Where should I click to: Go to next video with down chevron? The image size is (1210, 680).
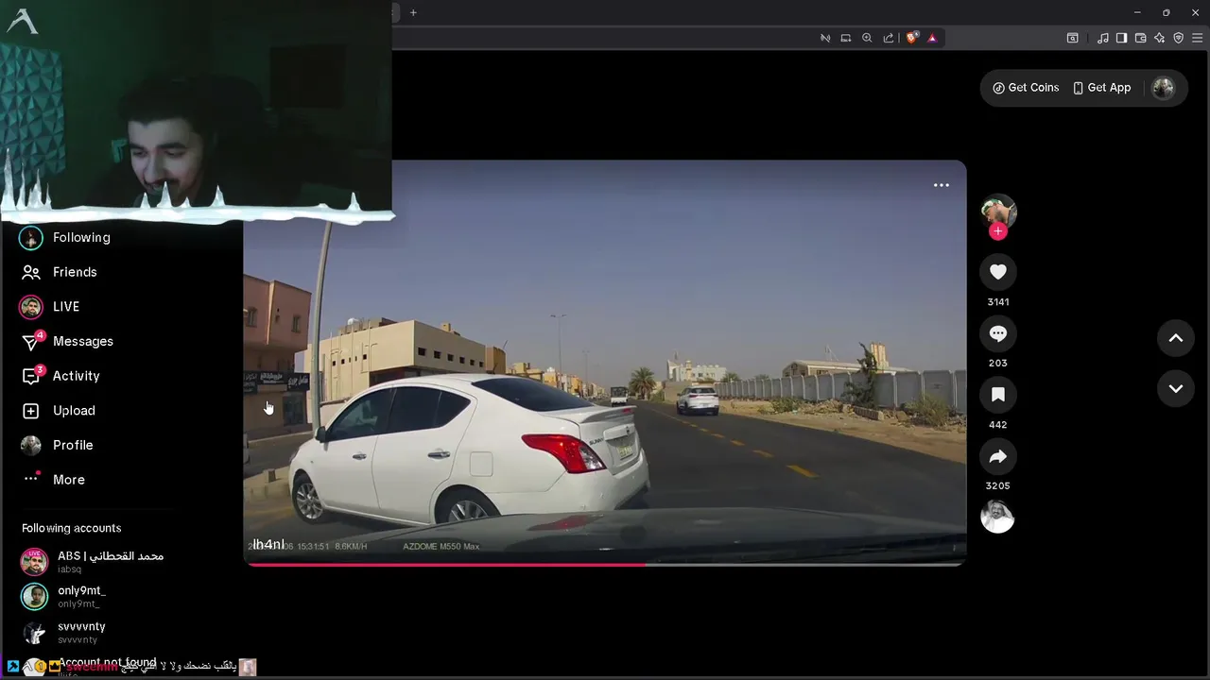1176,388
